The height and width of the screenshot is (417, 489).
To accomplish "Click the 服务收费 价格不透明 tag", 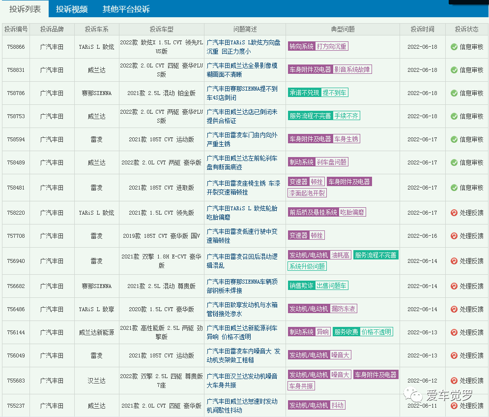I will tap(363, 332).
